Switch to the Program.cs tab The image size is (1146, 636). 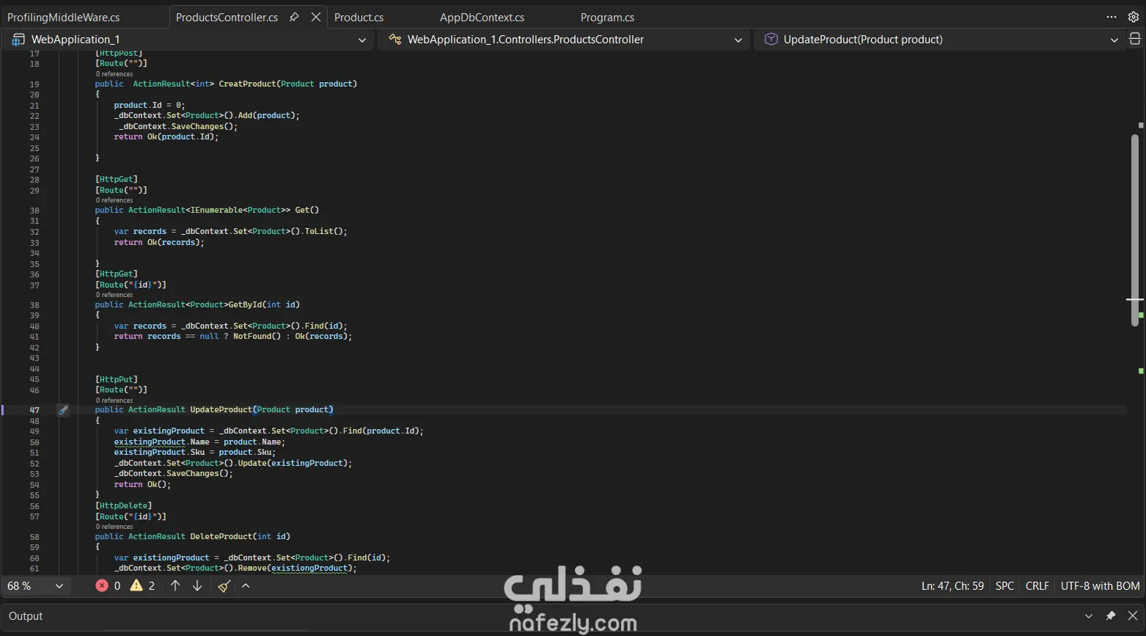pyautogui.click(x=607, y=17)
